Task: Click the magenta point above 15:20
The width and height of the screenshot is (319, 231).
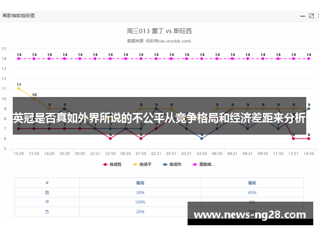Action: 19,59
